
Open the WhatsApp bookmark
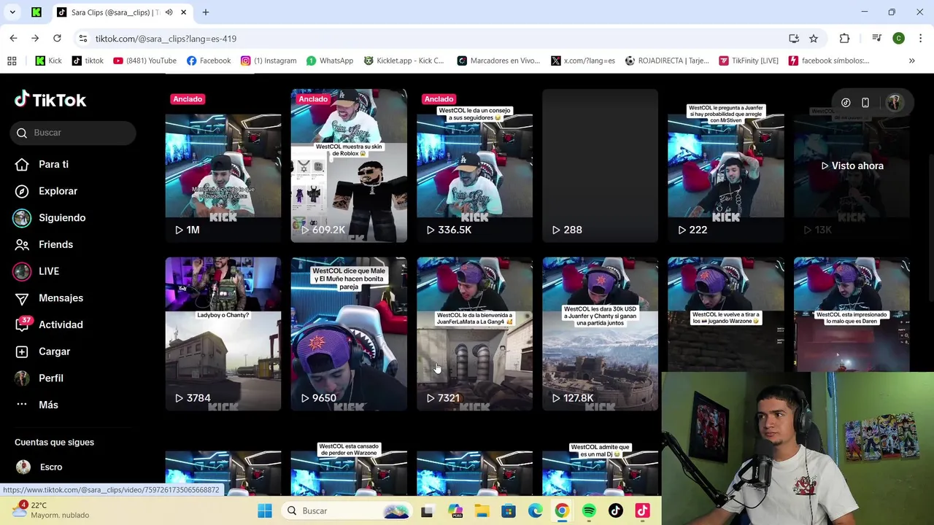click(330, 61)
